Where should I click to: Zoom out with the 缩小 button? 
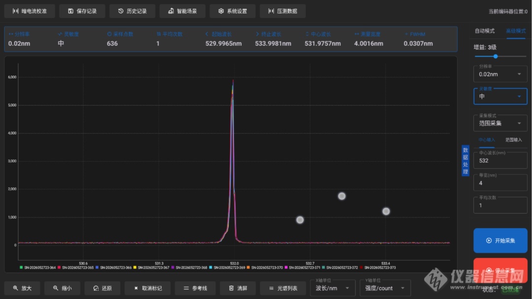[63, 288]
